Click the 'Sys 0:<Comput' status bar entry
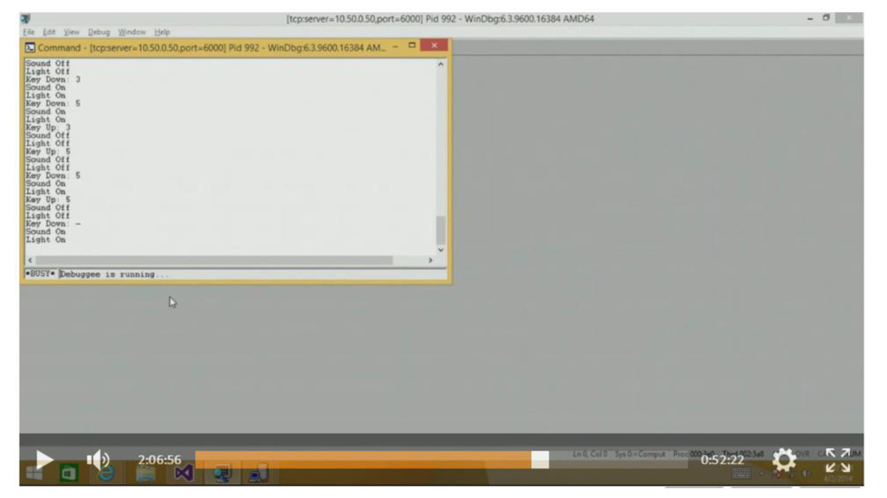 pyautogui.click(x=640, y=454)
